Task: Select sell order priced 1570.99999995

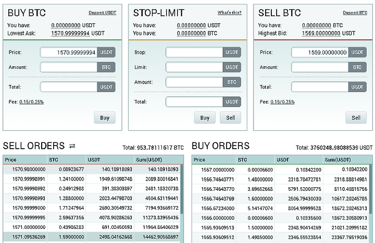Action: coord(92,217)
